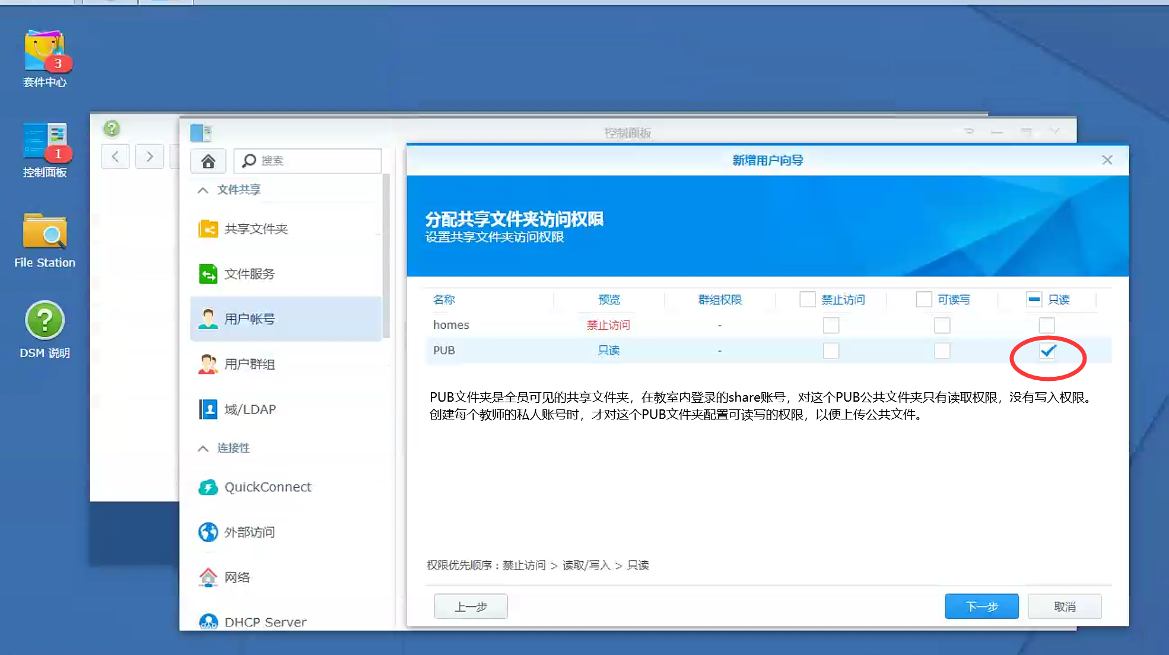Viewport: 1169px width, 655px height.
Task: Collapse the 文件共享 section
Action: point(203,190)
